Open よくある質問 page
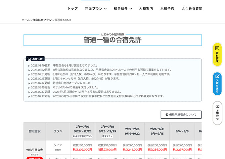225x159 pixels. 192,9
